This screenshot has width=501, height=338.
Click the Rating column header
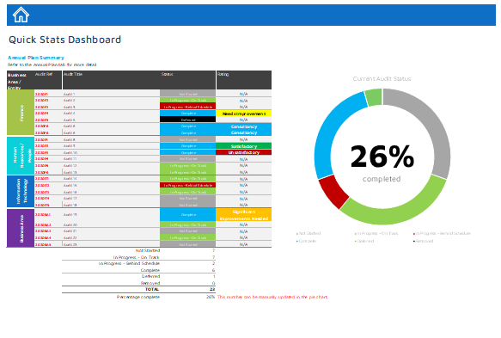244,80
